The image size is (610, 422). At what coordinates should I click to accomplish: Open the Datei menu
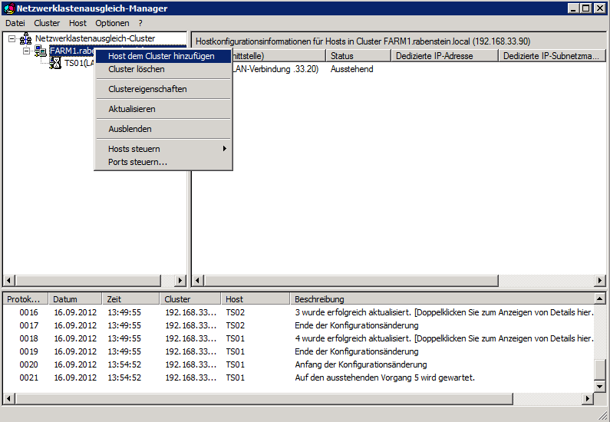pos(15,23)
